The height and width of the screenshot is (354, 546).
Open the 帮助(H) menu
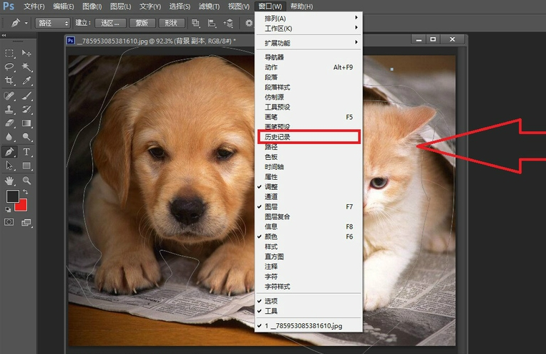(x=301, y=6)
